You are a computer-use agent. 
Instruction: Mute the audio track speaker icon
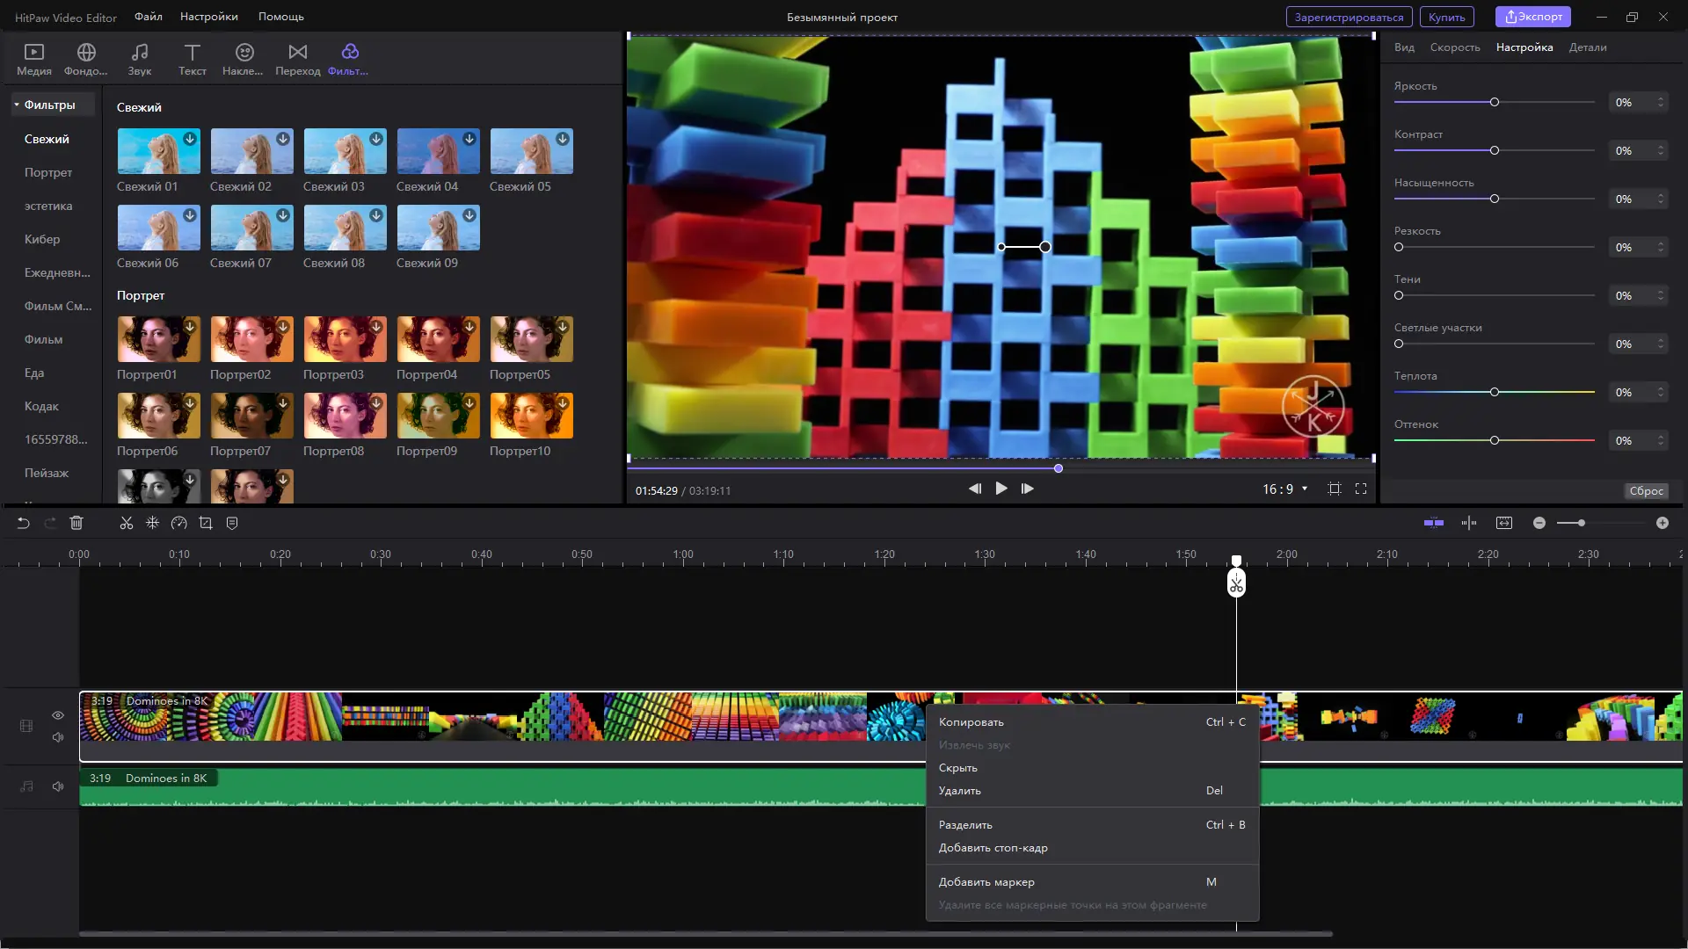tap(58, 786)
